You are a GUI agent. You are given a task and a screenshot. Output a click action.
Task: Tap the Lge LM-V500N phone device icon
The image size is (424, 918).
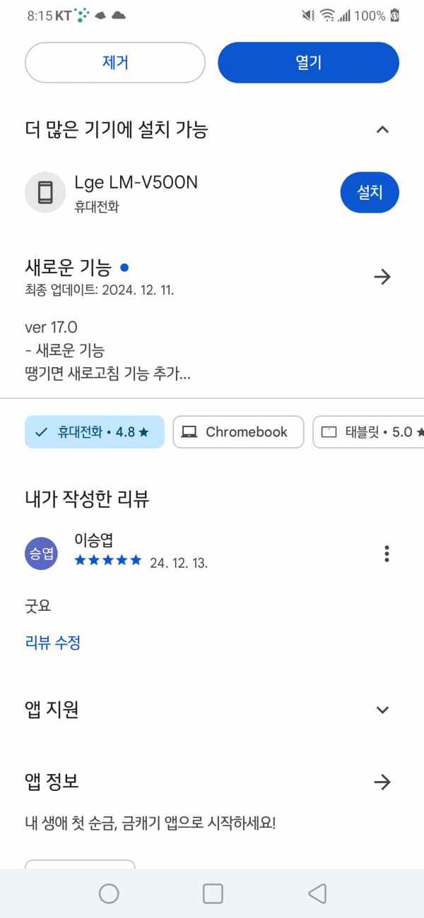(x=45, y=192)
